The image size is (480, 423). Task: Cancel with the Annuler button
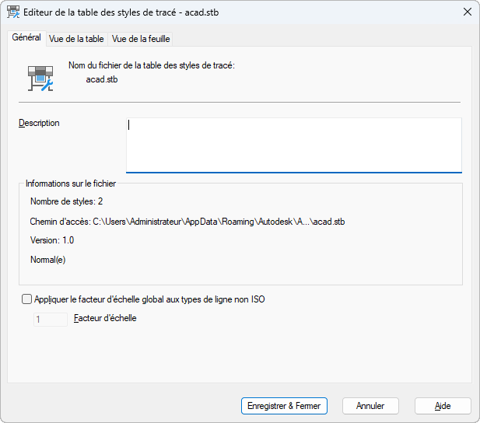(370, 406)
